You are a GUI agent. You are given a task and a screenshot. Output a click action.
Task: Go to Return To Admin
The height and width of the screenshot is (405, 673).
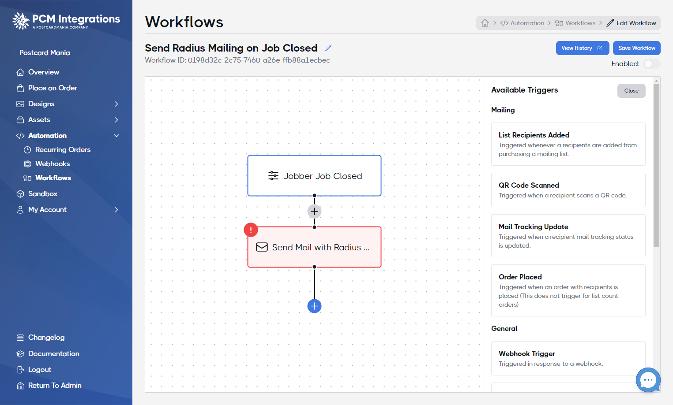(55, 386)
